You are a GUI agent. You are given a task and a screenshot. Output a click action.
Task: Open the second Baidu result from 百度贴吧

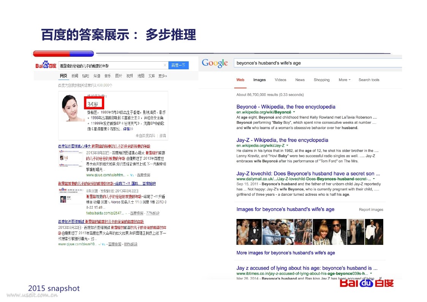pos(107,184)
